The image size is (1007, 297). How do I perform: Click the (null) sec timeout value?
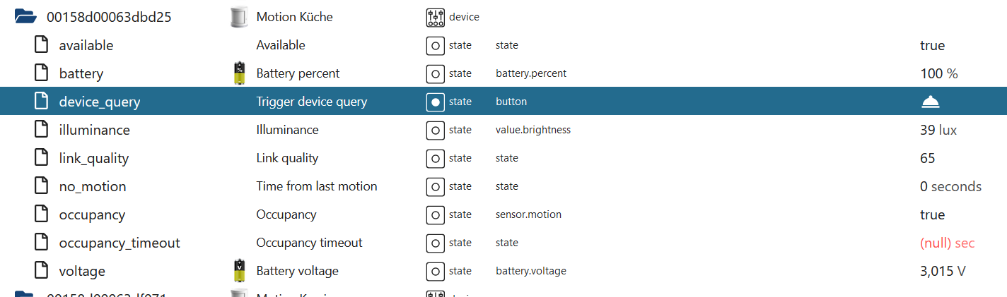(x=947, y=243)
